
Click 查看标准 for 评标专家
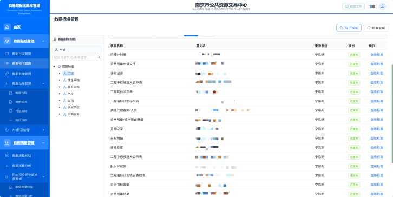coord(377,147)
